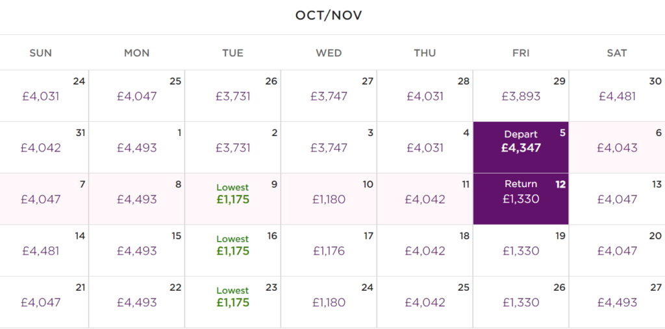Screen dimensions: 665x329
Task: Select Monday 22 fare £4,493
Action: (136, 302)
